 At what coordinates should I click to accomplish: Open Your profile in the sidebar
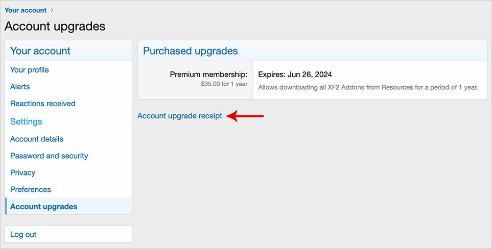30,70
